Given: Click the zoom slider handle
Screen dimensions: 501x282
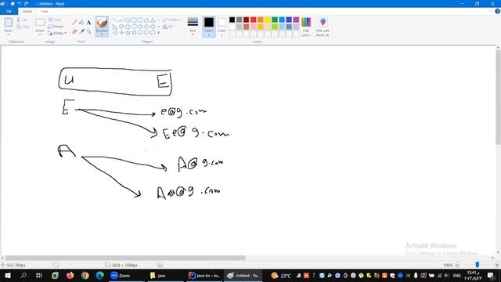Looking at the screenshot, I should tap(478, 265).
